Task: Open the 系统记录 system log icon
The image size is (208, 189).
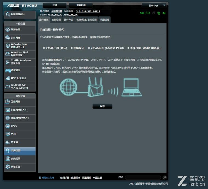Action: (x=8, y=159)
